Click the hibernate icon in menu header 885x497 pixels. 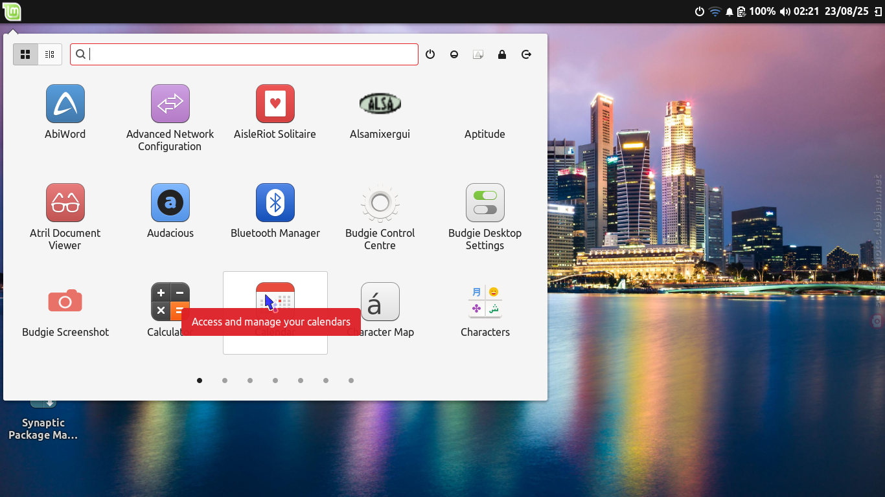[x=478, y=54]
